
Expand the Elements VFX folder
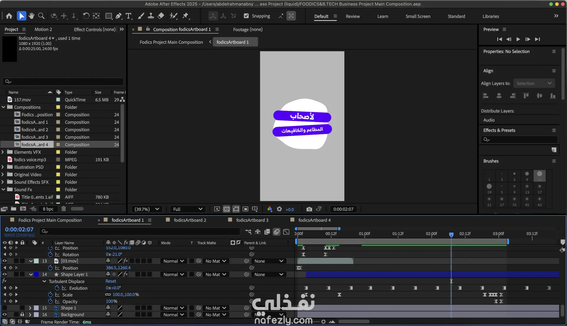(x=3, y=152)
